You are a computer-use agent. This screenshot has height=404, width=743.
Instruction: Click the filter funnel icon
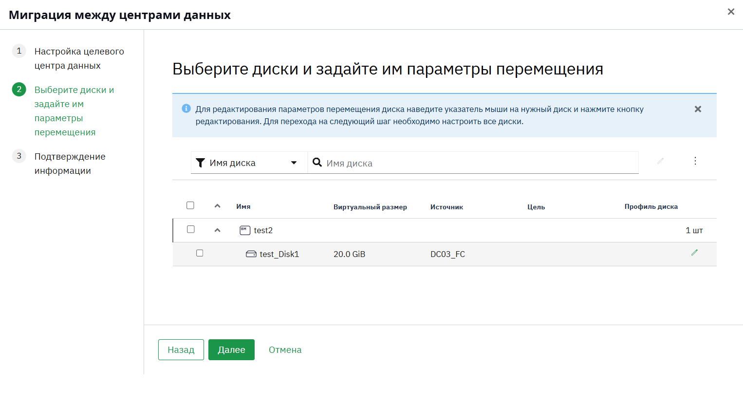(x=200, y=163)
